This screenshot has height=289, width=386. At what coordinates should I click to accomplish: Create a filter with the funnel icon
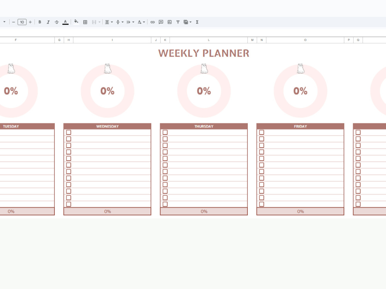click(x=178, y=22)
